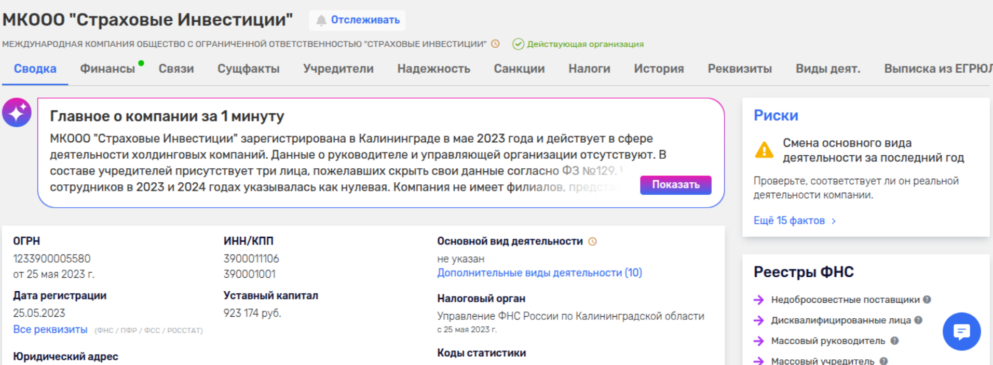Click the Действующая организация status text
Screen dimensions: 993x365
click(586, 44)
